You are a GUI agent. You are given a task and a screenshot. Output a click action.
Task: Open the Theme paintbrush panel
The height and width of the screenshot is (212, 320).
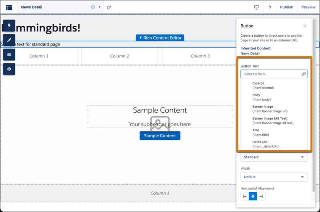click(9, 40)
